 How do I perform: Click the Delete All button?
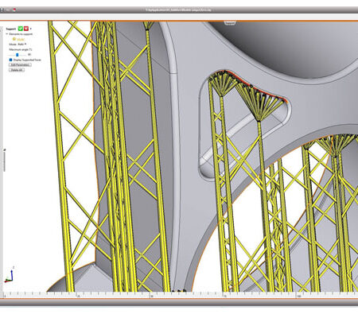tap(17, 70)
